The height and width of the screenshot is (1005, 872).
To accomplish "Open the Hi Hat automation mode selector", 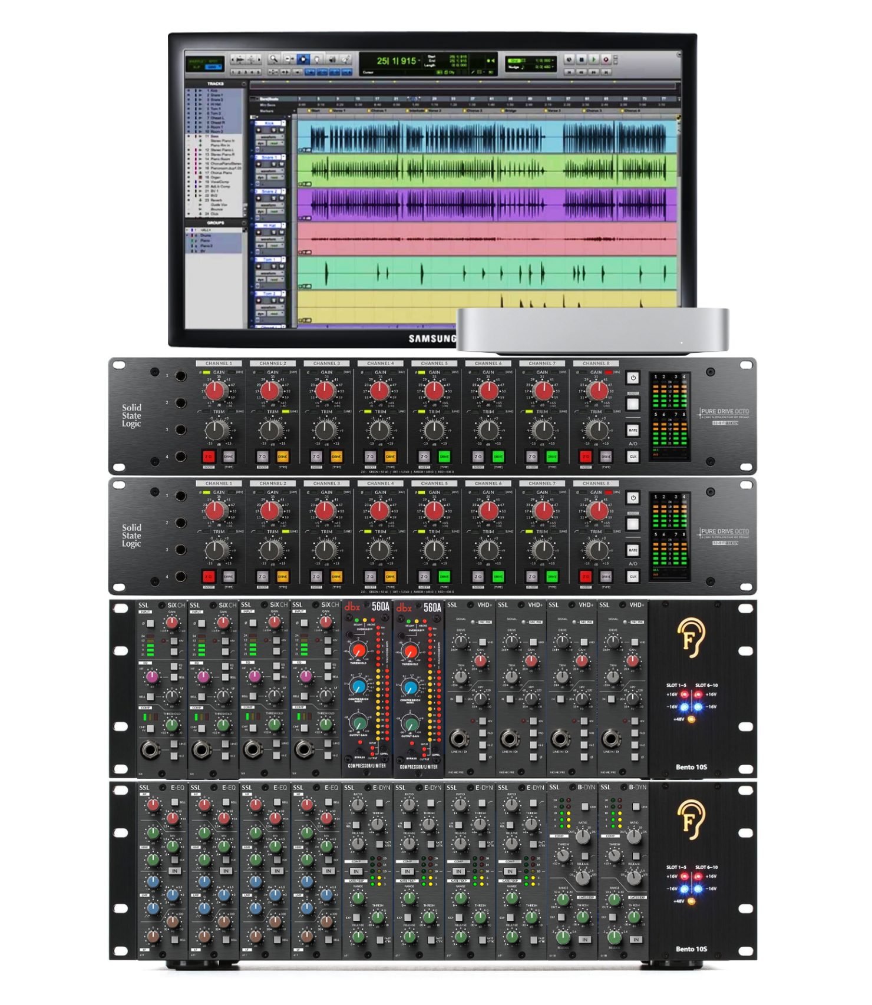I will (x=276, y=246).
